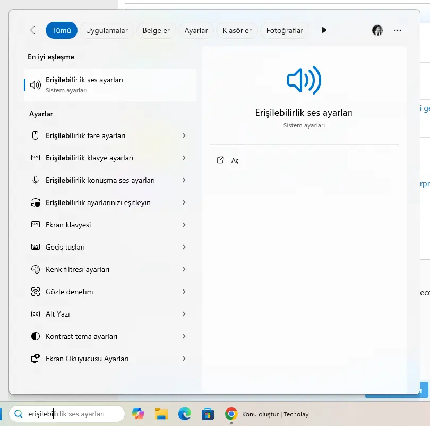
Task: Open Alt Yazı result
Action: (x=110, y=314)
